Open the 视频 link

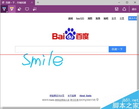(x=98, y=18)
